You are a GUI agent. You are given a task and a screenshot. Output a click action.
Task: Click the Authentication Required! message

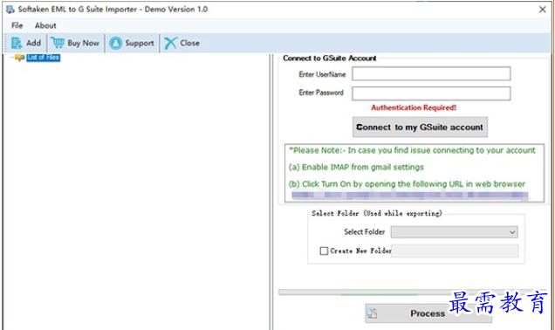(x=414, y=107)
